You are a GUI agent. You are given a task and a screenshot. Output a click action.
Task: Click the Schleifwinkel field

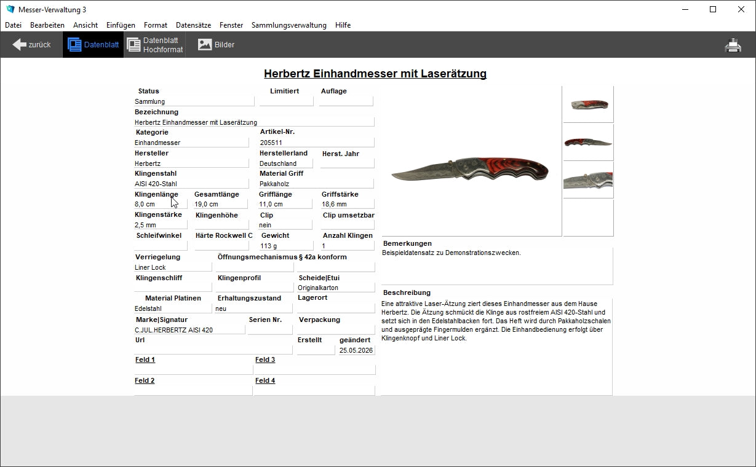click(x=161, y=246)
